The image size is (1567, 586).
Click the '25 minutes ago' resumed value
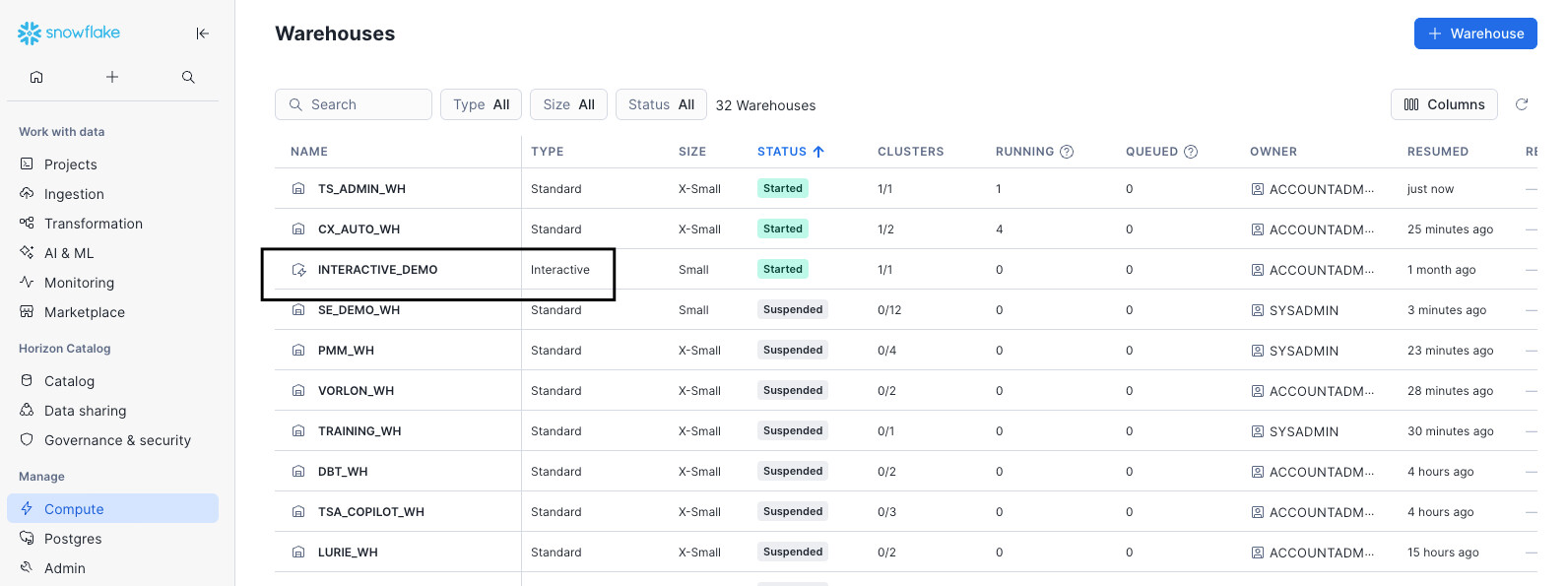click(x=1450, y=229)
